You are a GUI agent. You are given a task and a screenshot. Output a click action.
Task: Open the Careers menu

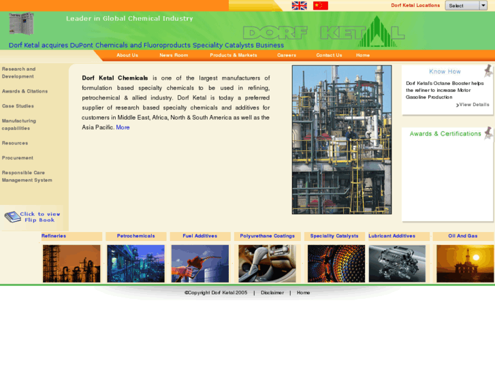(287, 55)
